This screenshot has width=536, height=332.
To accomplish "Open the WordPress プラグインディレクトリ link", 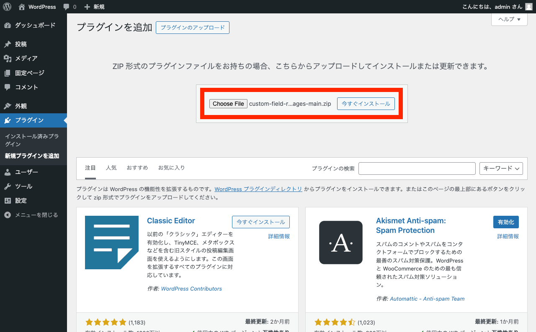I will (x=258, y=189).
